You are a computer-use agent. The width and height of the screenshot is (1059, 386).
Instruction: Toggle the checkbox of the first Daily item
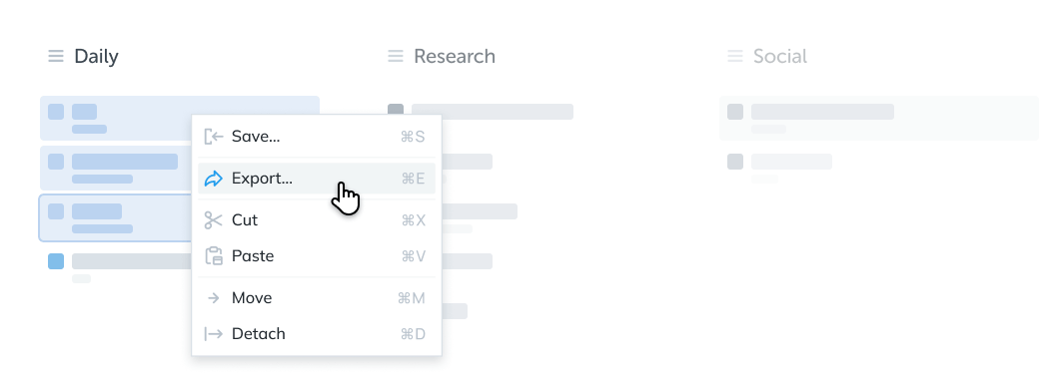(x=56, y=112)
